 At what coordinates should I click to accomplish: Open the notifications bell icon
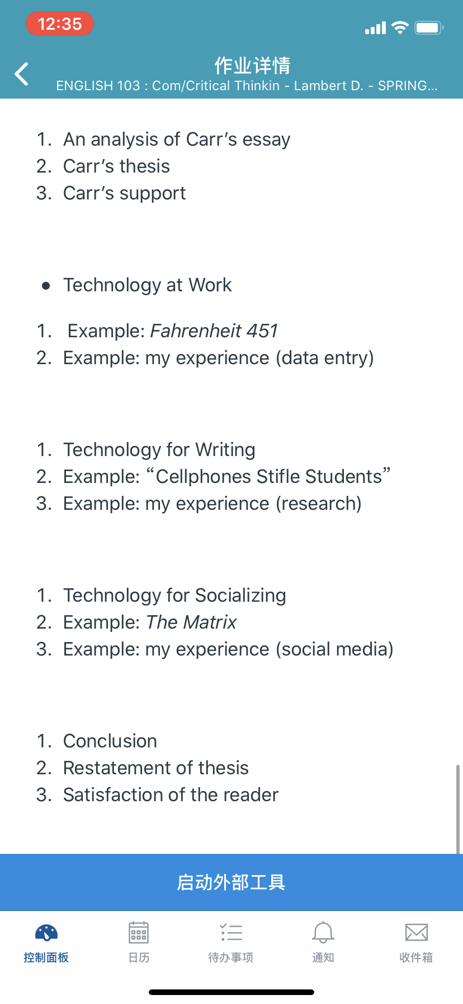(x=323, y=932)
